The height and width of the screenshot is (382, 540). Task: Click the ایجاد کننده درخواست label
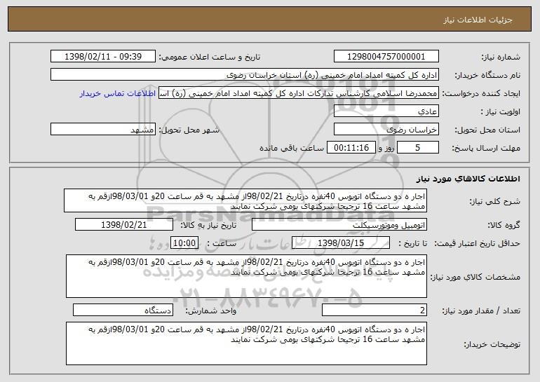(481, 94)
